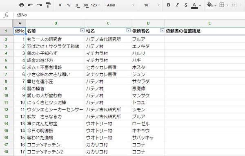Select row 18 header
Screen dimensions: 245x156
6,151
